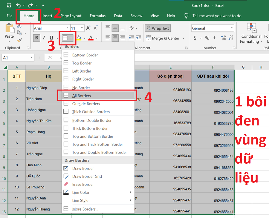The width and height of the screenshot is (269, 218).
Task: Expand the Paste options arrow
Action: pyautogui.click(x=9, y=41)
